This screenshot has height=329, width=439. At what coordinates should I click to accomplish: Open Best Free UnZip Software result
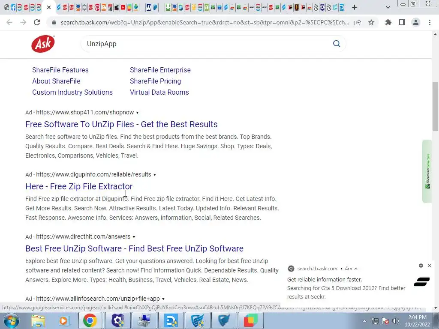(x=134, y=248)
